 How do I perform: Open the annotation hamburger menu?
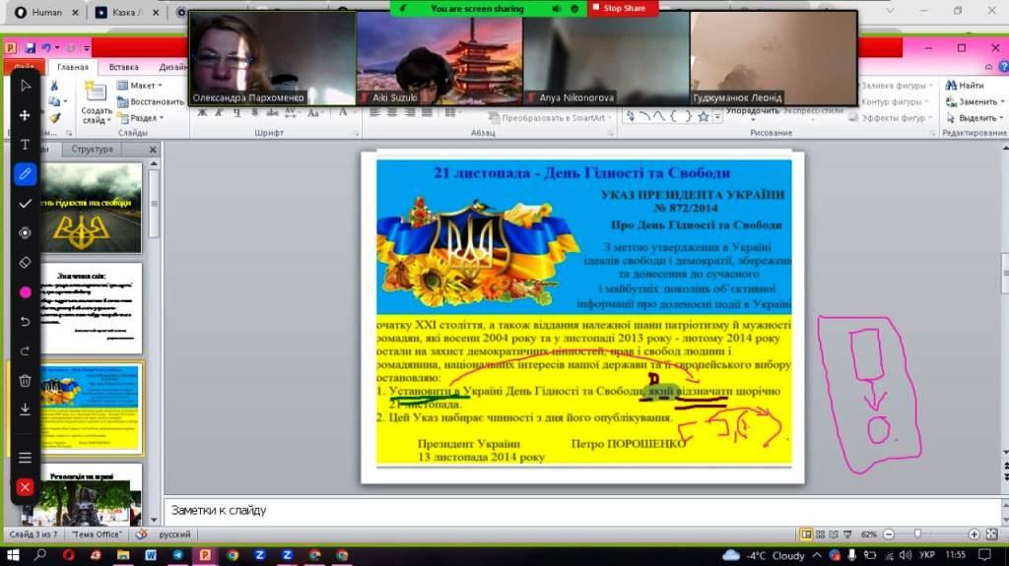[25, 458]
